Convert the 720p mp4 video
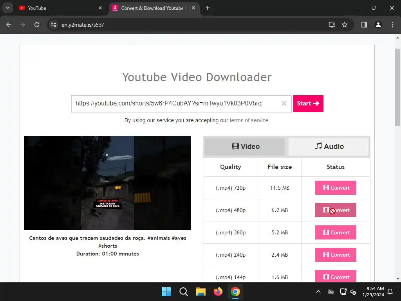This screenshot has width=401, height=301. pos(336,188)
